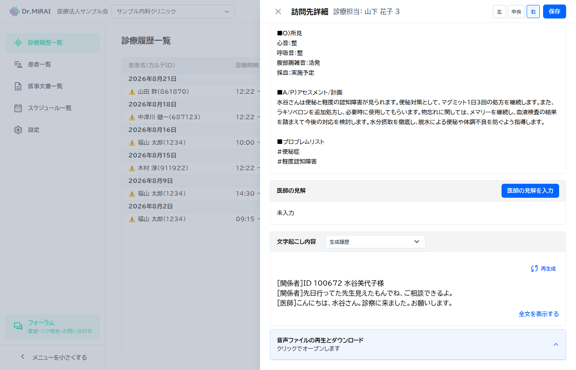Image resolution: width=576 pixels, height=370 pixels.
Task: Open the サンプル内科クリニック clinic dropdown
Action: tap(173, 12)
